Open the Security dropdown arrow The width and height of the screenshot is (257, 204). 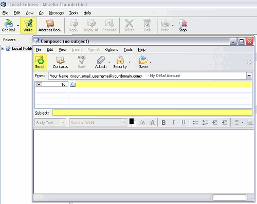tap(130, 62)
